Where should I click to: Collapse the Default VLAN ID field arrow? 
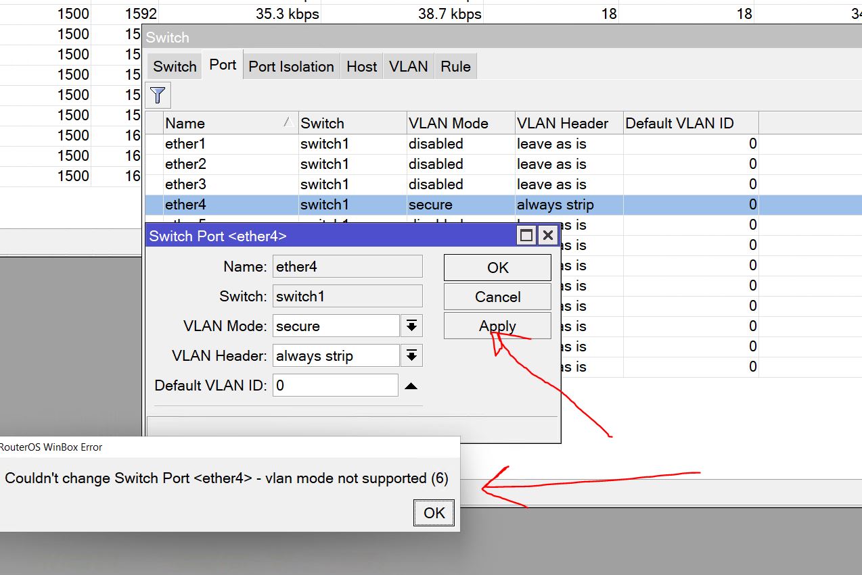[x=411, y=386]
